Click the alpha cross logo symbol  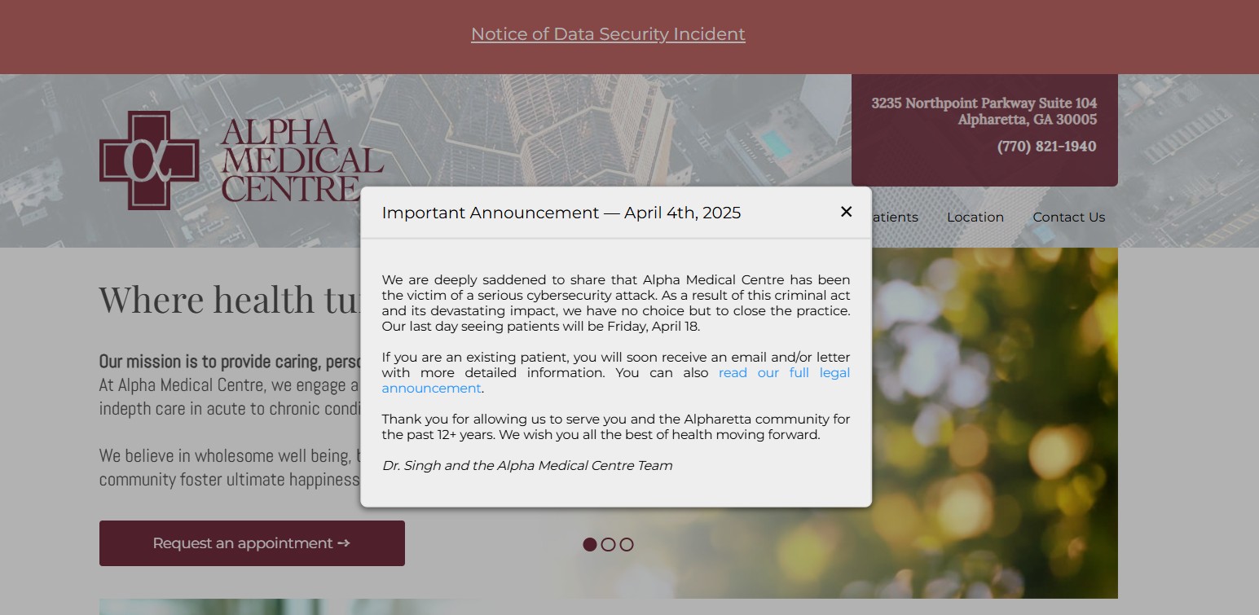point(149,160)
